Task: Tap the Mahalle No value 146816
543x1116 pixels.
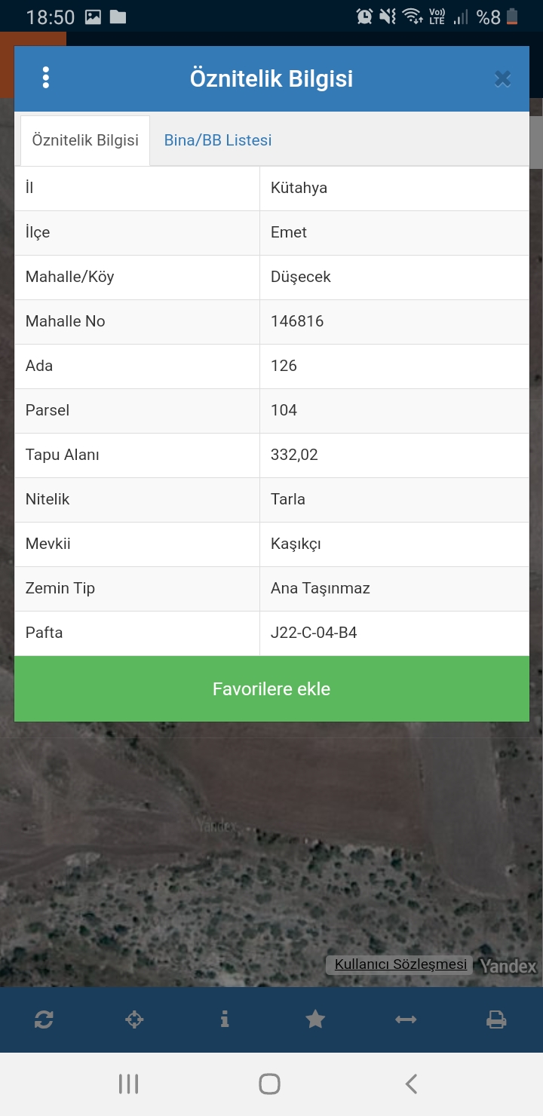Action: pos(297,321)
